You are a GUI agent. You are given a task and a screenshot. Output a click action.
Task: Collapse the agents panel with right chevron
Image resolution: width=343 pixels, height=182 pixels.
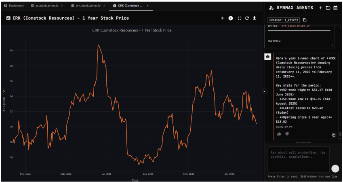[264, 91]
